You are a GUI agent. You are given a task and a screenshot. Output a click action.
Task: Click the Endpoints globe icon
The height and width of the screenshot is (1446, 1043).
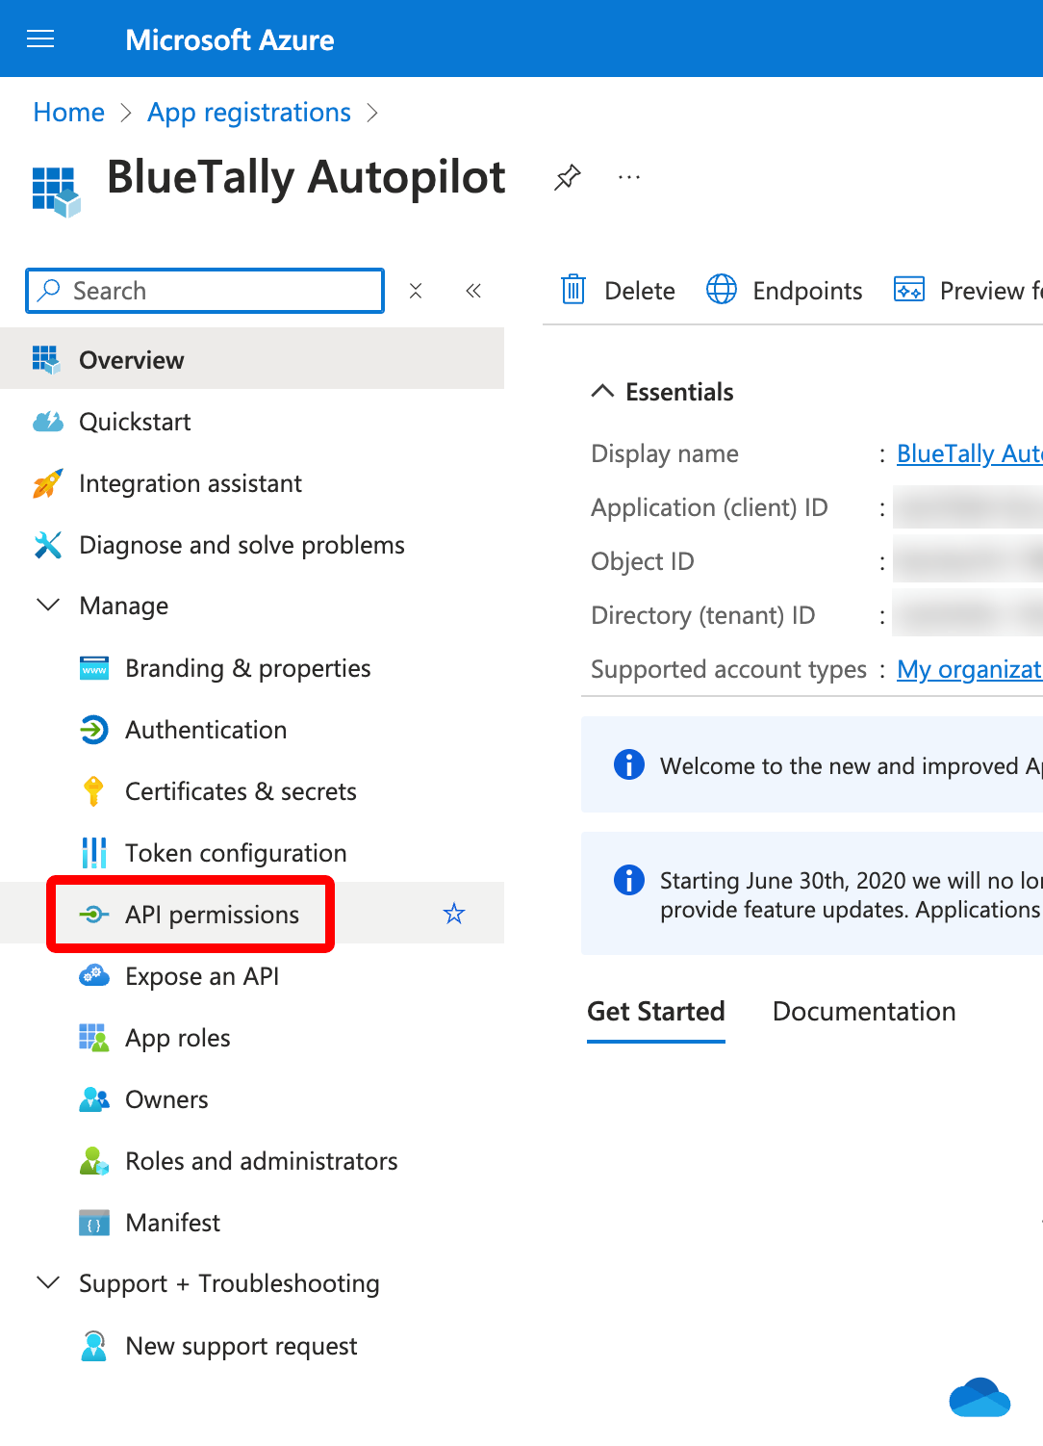pyautogui.click(x=722, y=289)
